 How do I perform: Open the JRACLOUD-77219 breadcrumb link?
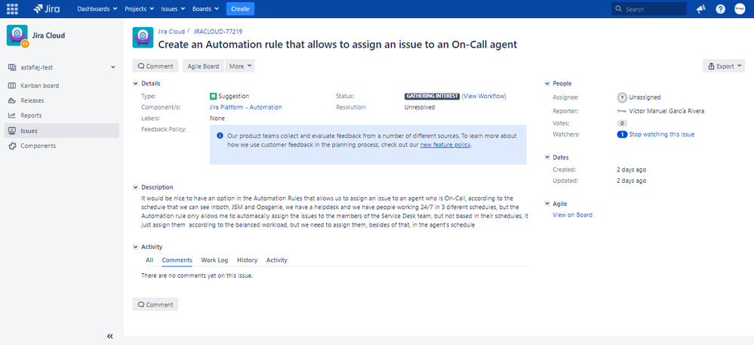coord(218,31)
